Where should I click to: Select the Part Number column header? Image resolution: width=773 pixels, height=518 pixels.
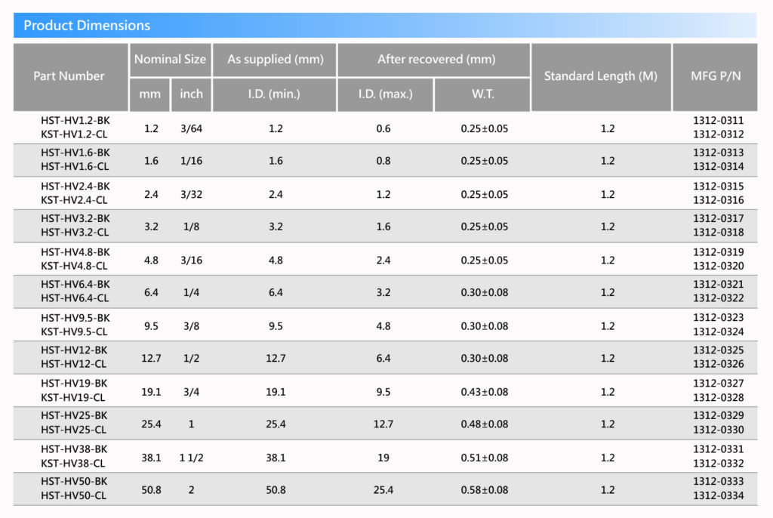pyautogui.click(x=69, y=76)
